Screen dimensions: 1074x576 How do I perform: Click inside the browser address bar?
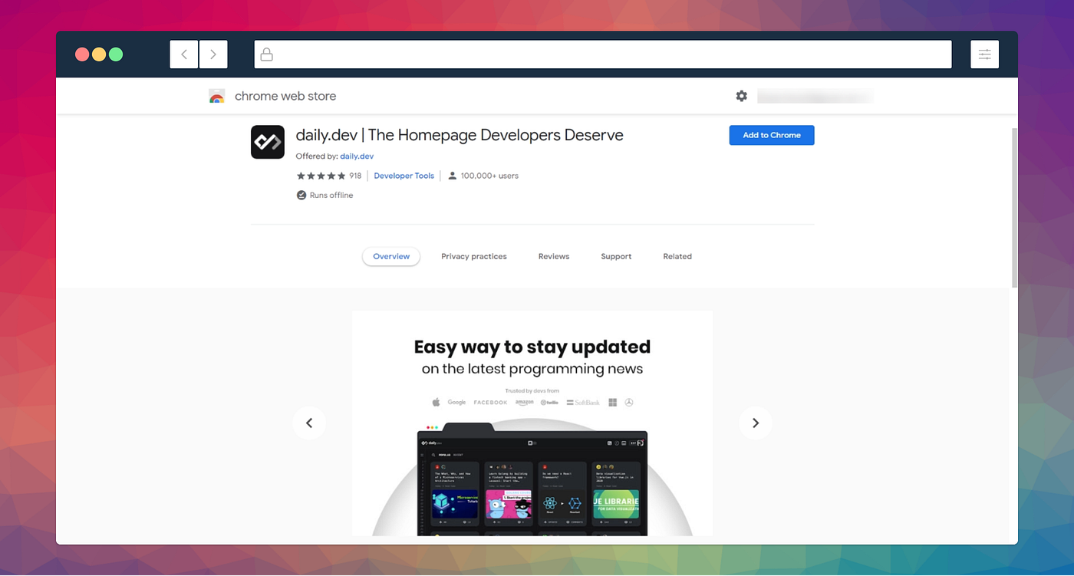(x=537, y=54)
